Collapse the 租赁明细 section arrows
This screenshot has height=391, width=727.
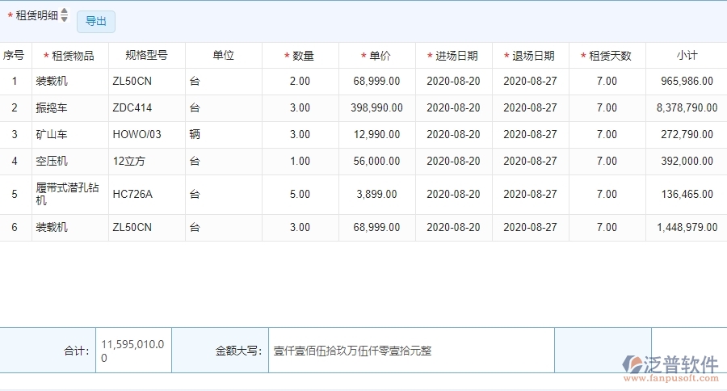[64, 15]
